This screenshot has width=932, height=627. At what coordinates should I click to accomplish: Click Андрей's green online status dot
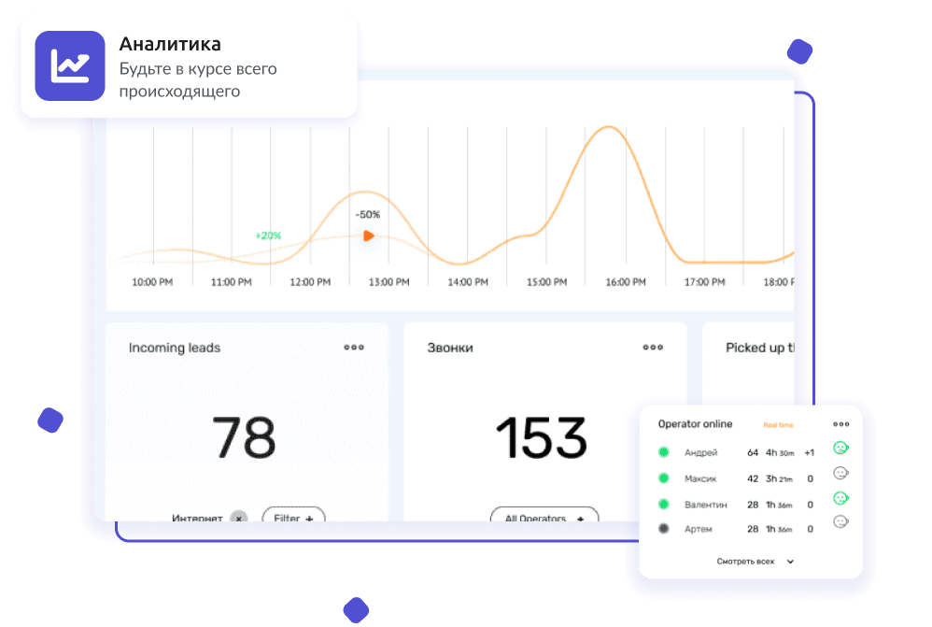664,452
